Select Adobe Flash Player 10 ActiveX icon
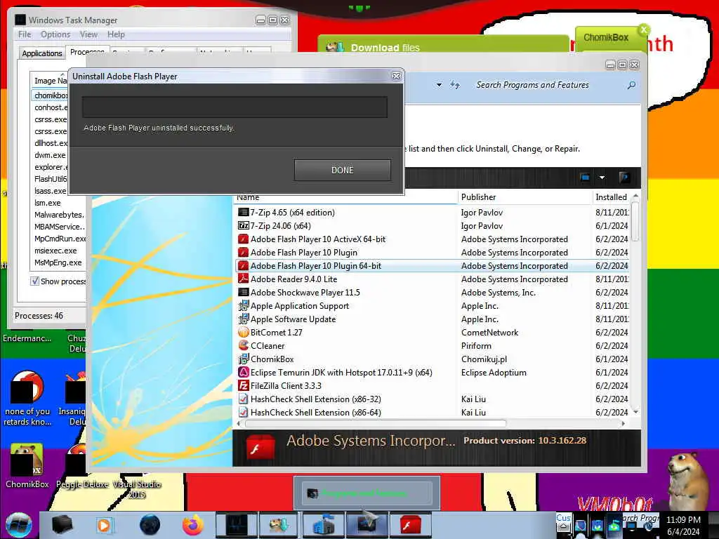The image size is (719, 539). (243, 239)
